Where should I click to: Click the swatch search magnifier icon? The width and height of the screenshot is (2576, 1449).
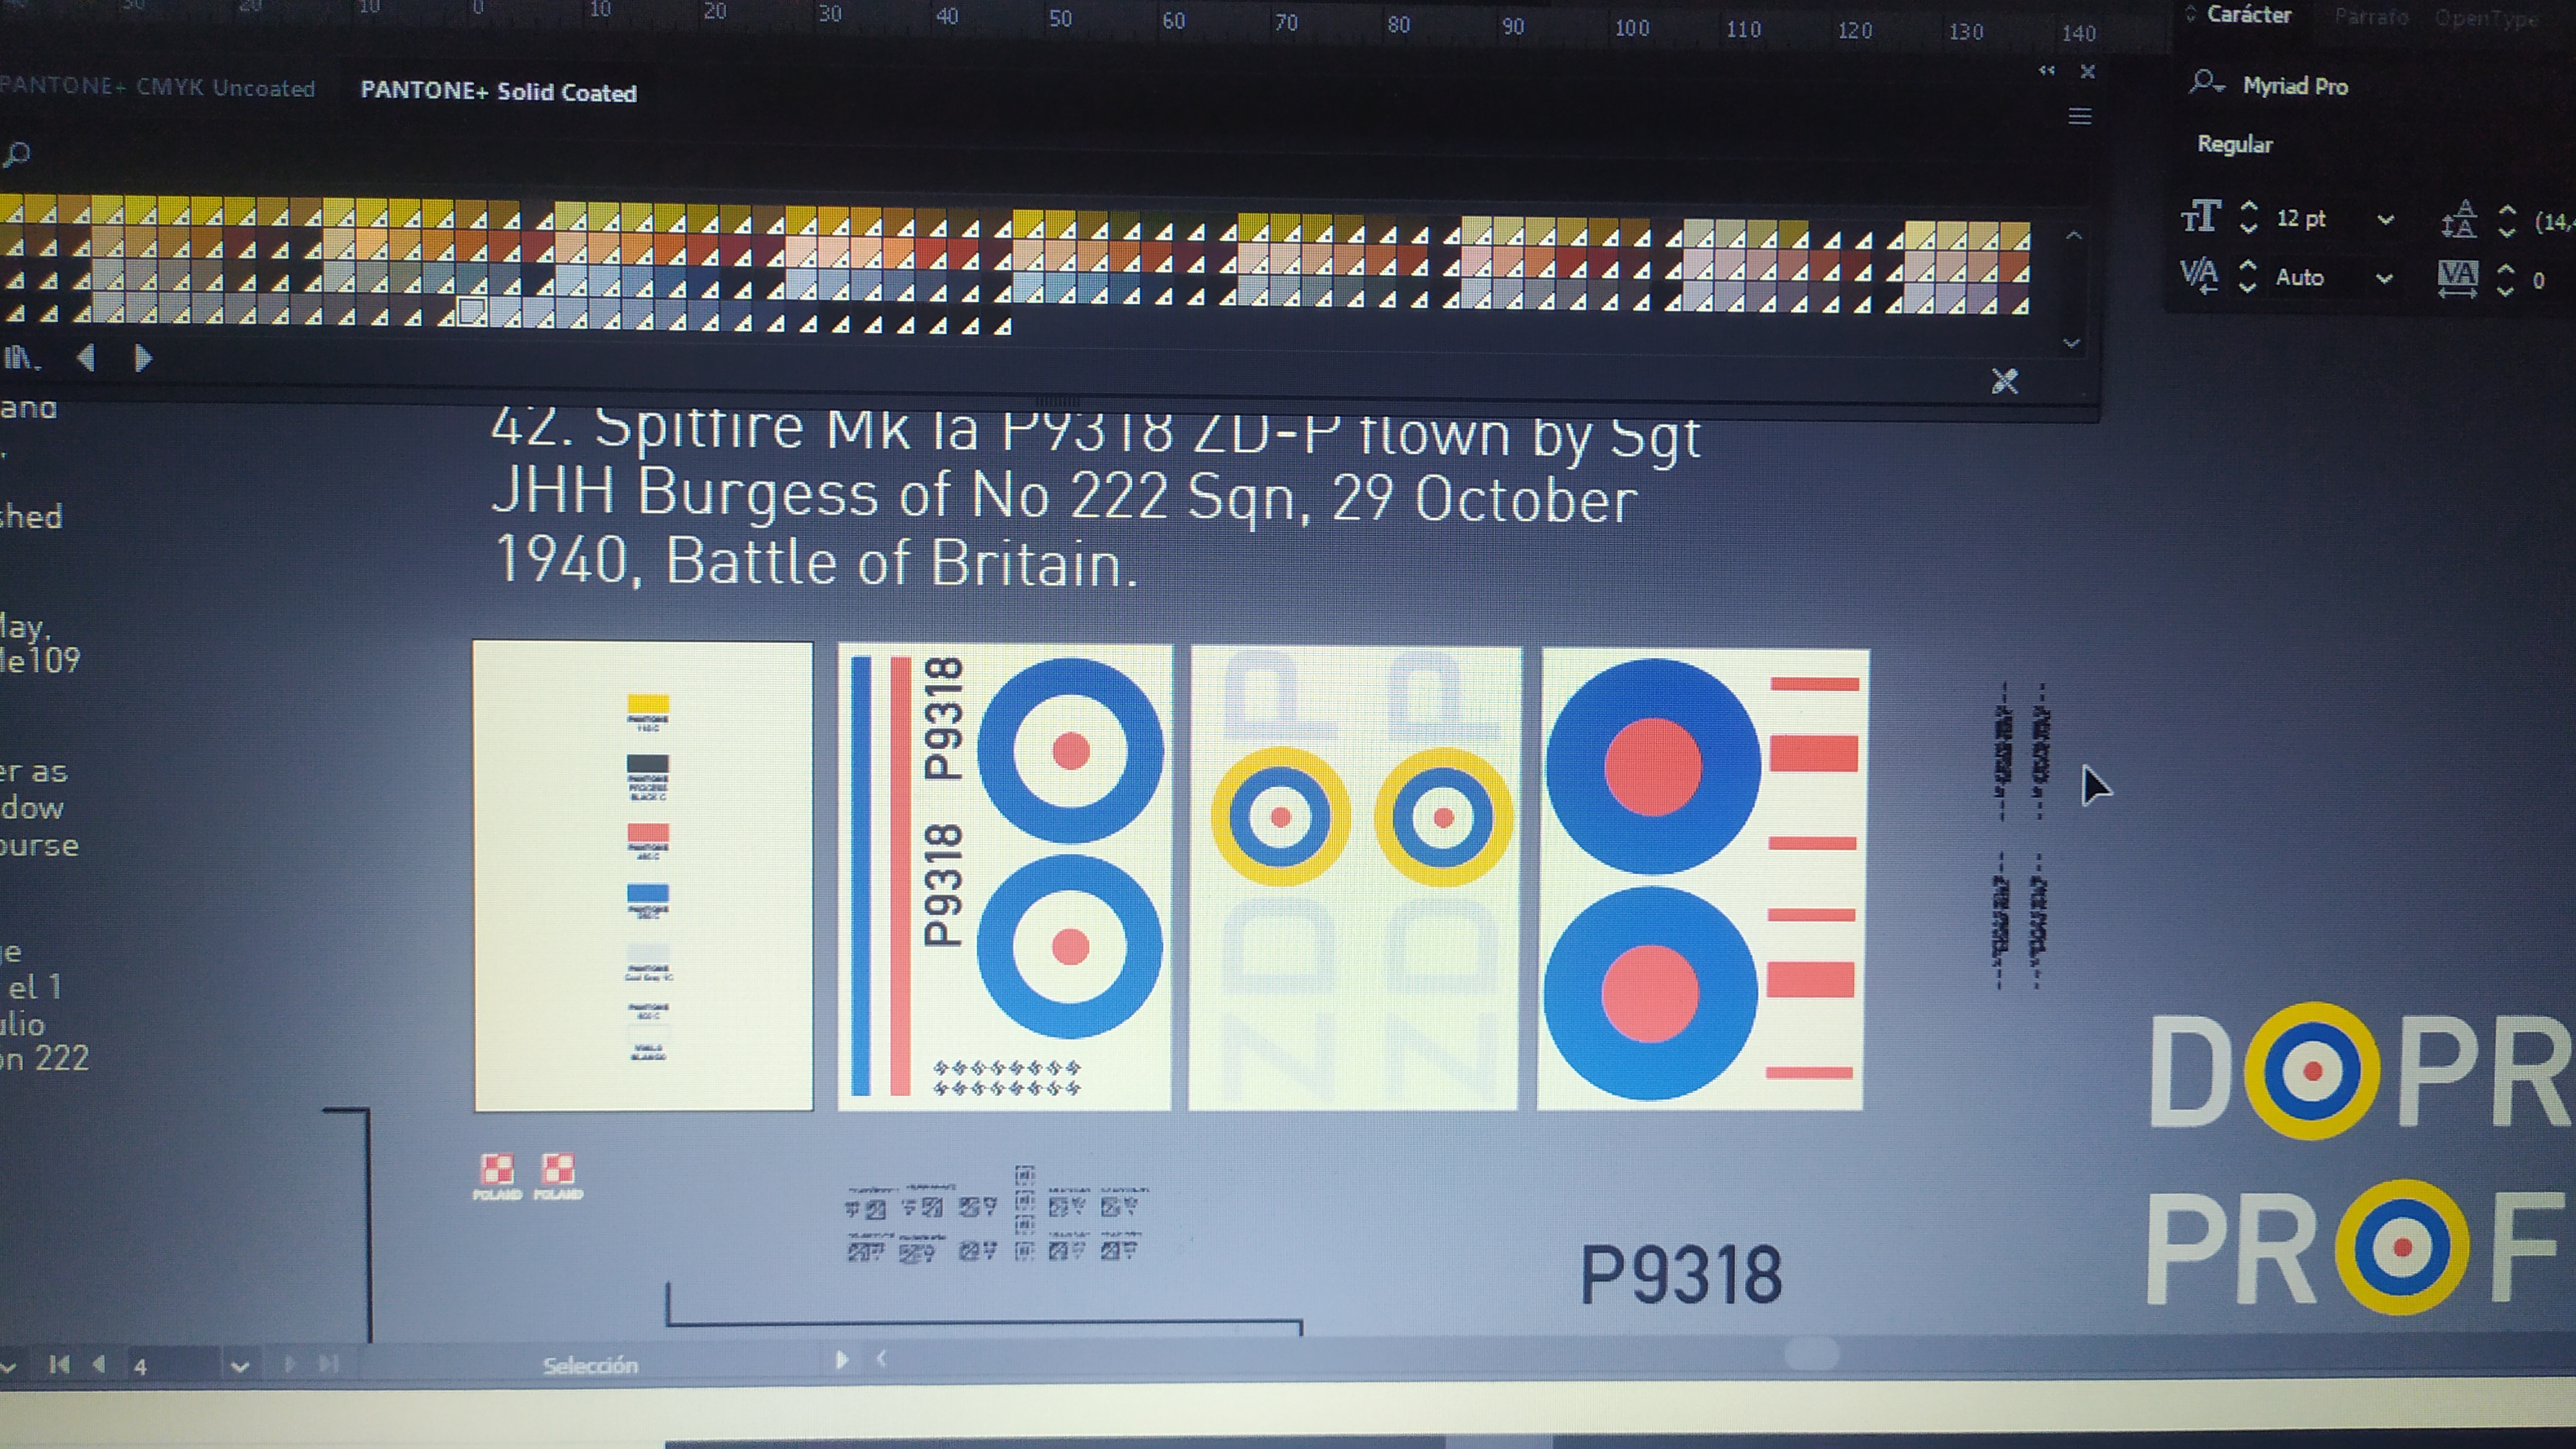click(x=17, y=154)
